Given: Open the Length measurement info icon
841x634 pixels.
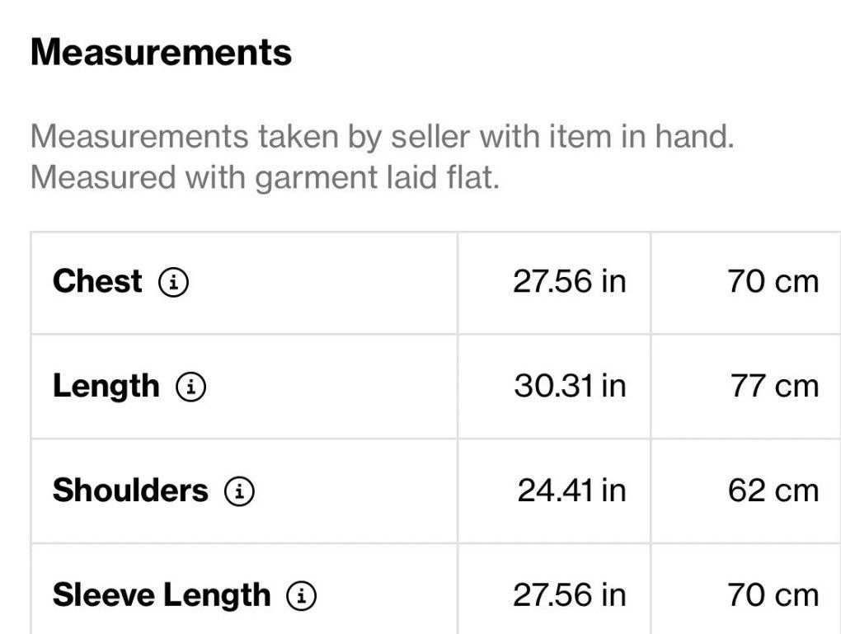Looking at the screenshot, I should point(191,387).
